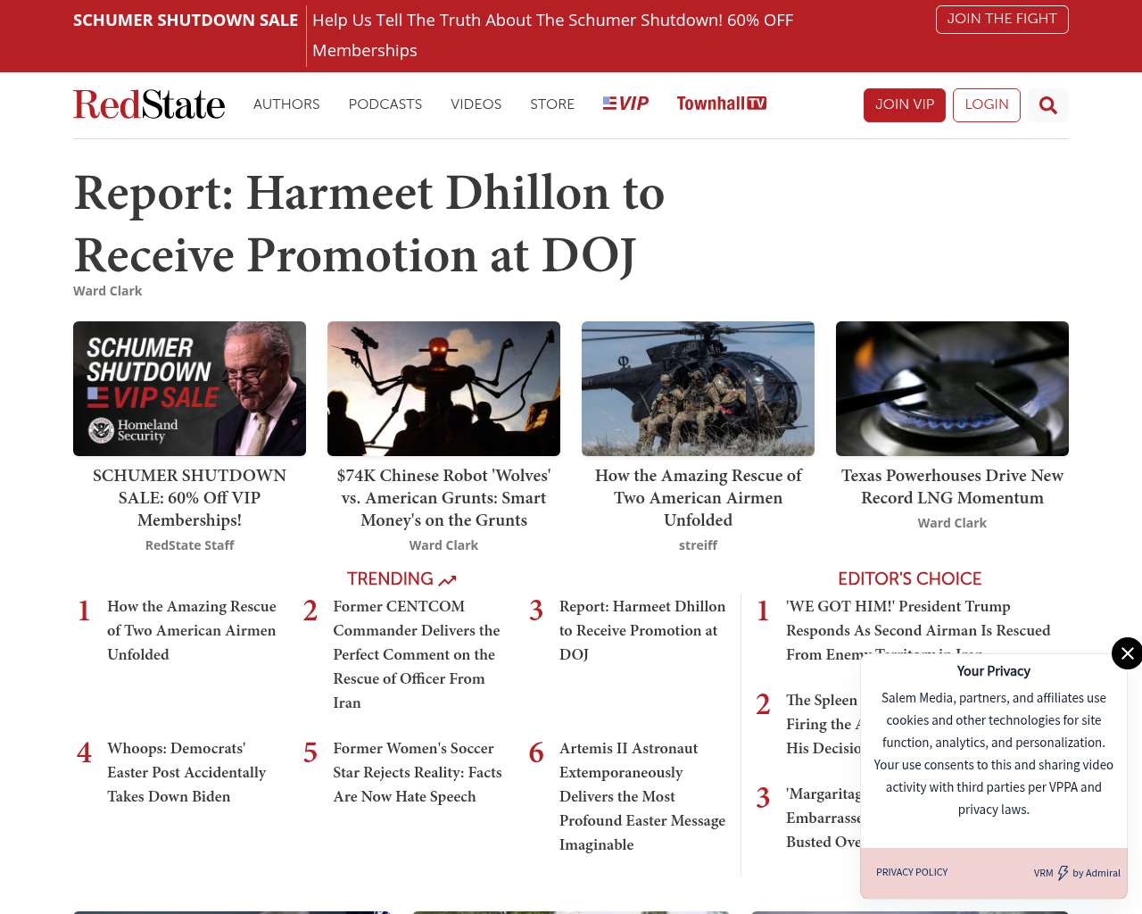Open the SCHUMER SHUTDOWN SALE banner label
This screenshot has height=914, width=1142.
[x=186, y=21]
